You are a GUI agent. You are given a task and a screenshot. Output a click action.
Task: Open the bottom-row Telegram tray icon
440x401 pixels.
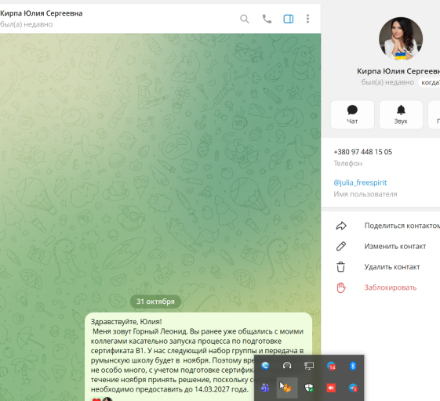[353, 388]
